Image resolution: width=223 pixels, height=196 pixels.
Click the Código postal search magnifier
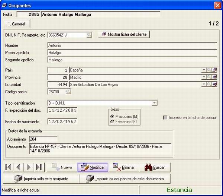(68, 92)
